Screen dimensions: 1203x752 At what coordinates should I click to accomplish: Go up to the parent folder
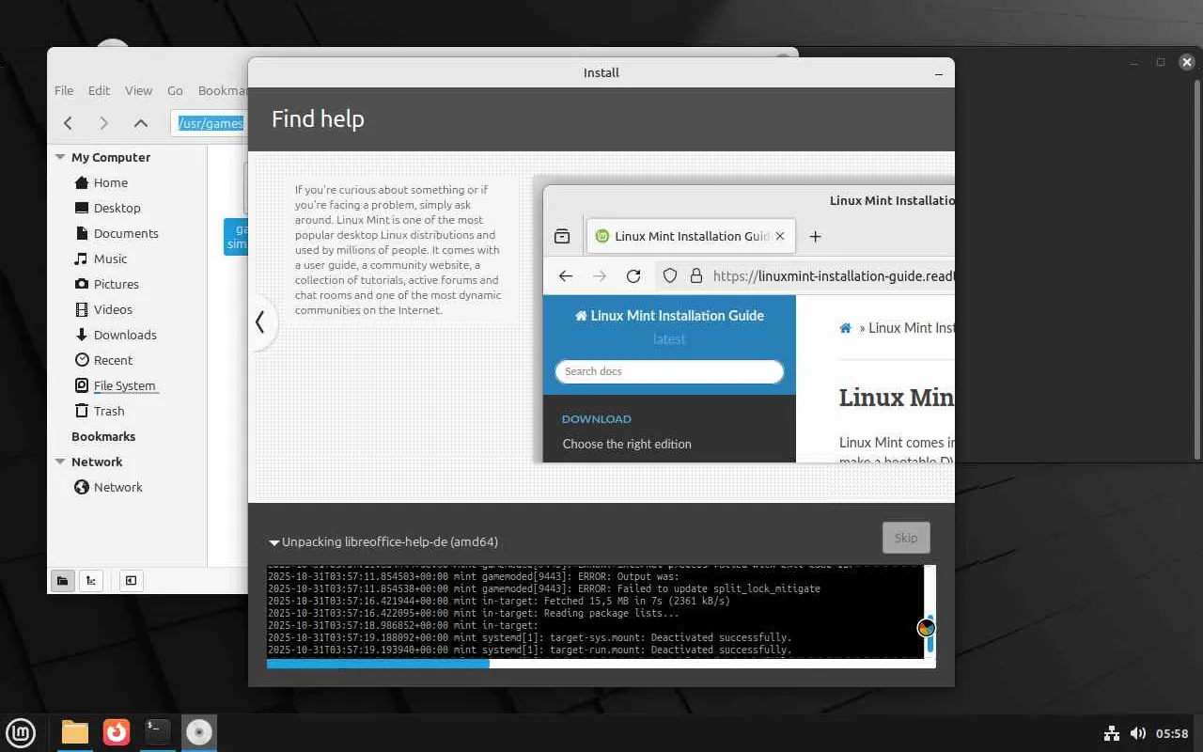pos(141,123)
